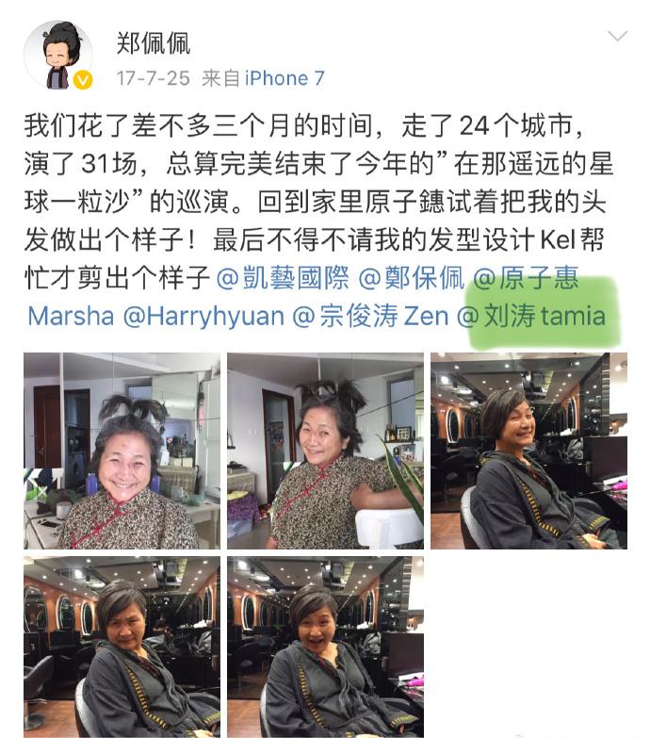The height and width of the screenshot is (738, 650).
Task: Open the @宗俊涛 Zen mention
Action: coord(370,316)
